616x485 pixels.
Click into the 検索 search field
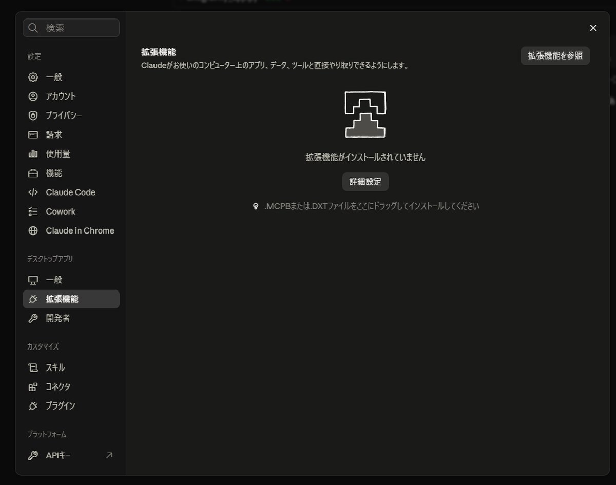(71, 28)
